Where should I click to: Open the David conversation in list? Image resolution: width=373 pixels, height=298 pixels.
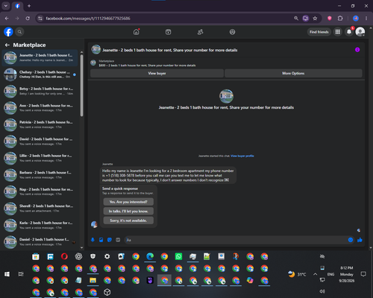[40, 142]
